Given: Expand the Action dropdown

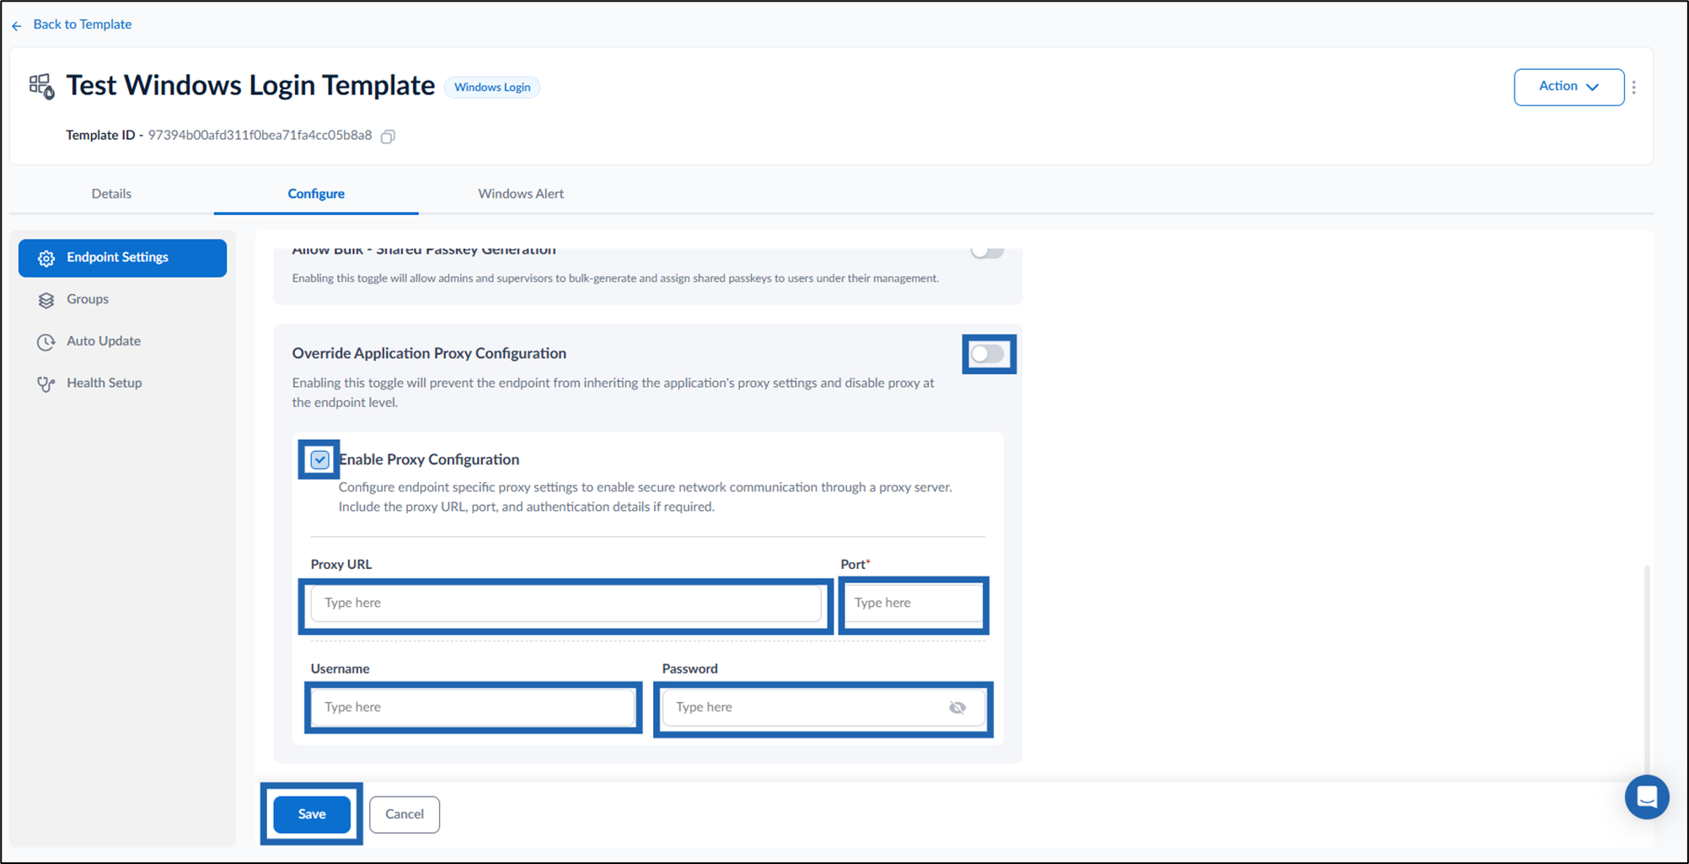Looking at the screenshot, I should (1568, 87).
